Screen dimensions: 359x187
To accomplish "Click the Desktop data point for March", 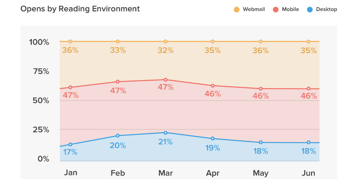I will [x=165, y=133].
